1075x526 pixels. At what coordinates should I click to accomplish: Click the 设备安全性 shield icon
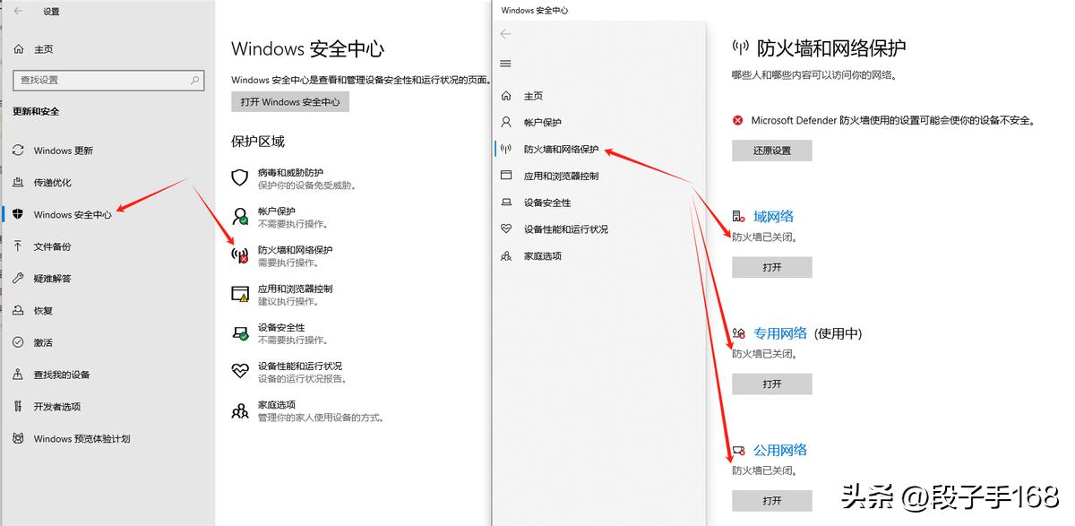(x=239, y=332)
